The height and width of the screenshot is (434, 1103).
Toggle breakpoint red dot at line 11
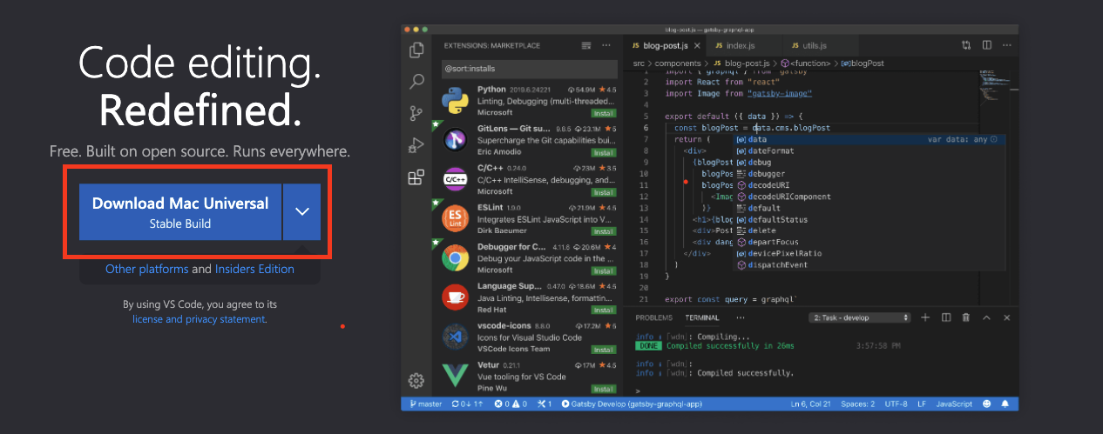click(687, 184)
